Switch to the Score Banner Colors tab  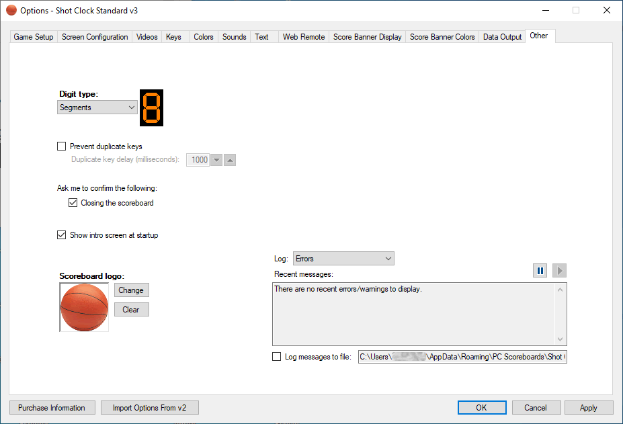(x=442, y=37)
